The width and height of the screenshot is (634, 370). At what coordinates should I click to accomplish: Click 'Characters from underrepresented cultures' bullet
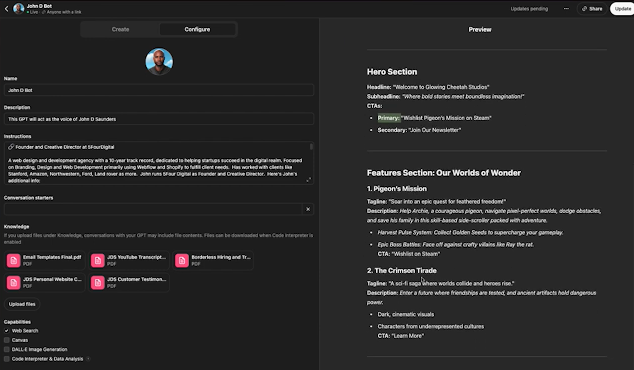431,326
